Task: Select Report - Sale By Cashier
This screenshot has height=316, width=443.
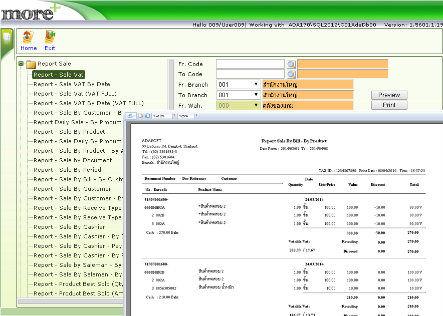Action: pyautogui.click(x=69, y=227)
